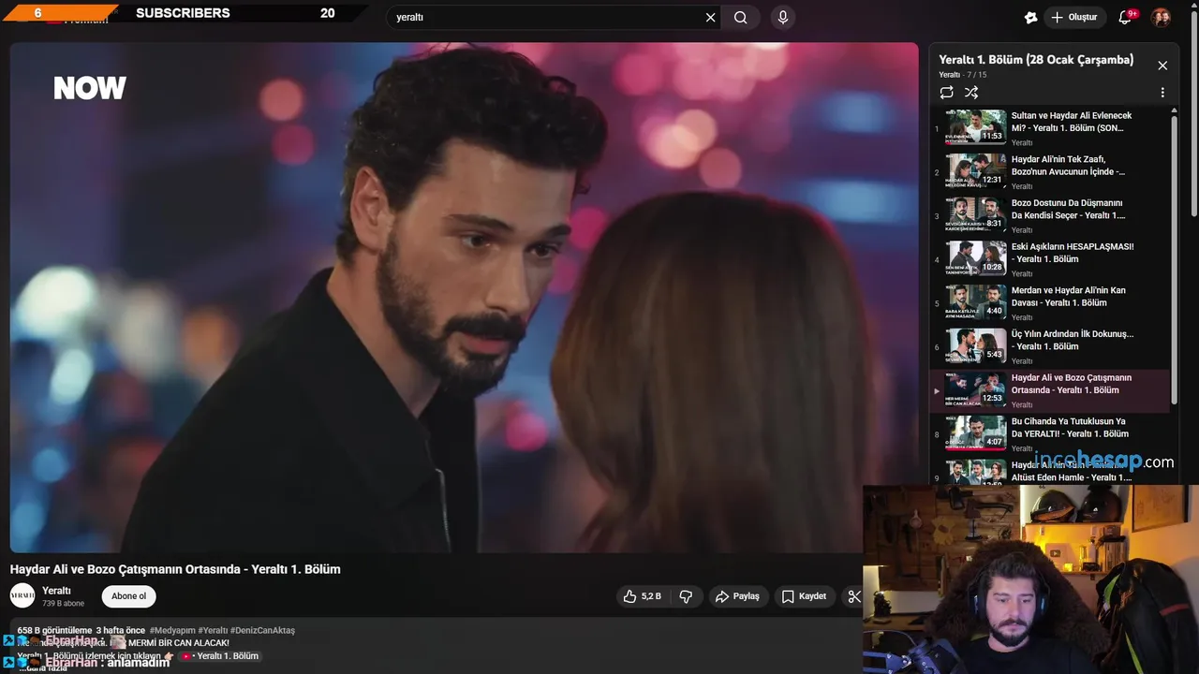Image resolution: width=1199 pixels, height=674 pixels.
Task: Click the magnifier search button
Action: (740, 17)
